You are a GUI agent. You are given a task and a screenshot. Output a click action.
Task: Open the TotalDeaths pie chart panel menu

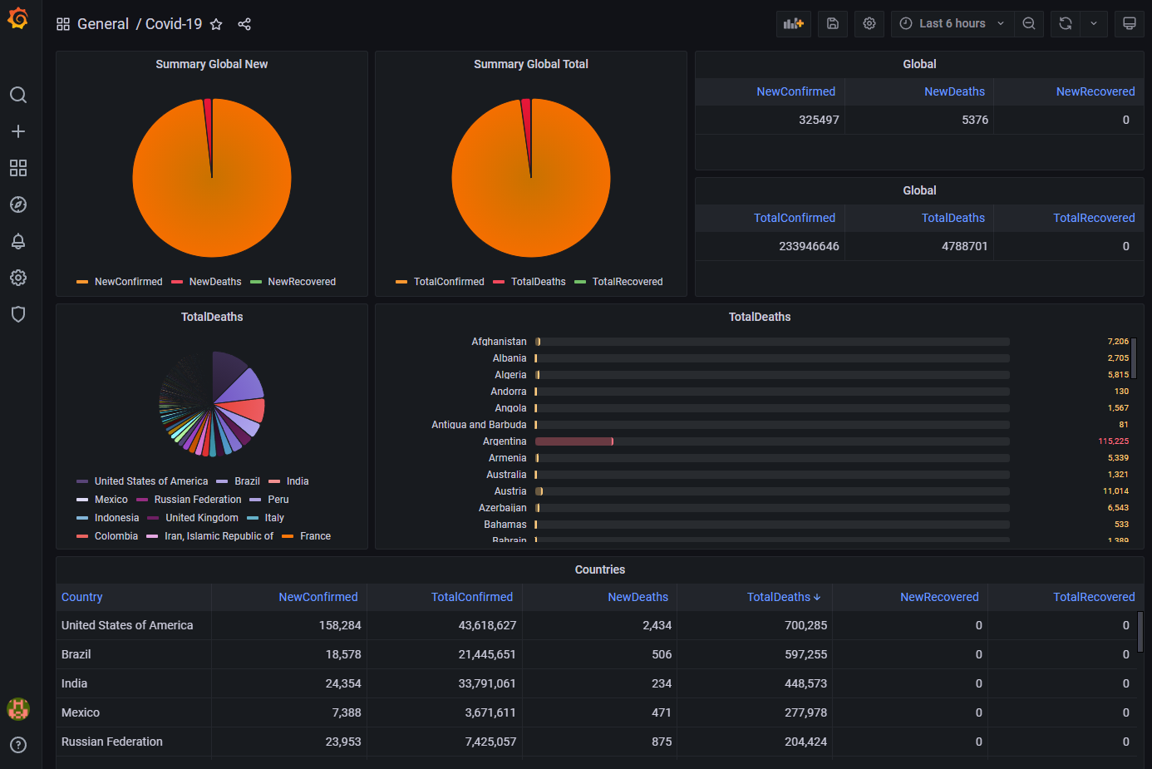coord(211,317)
